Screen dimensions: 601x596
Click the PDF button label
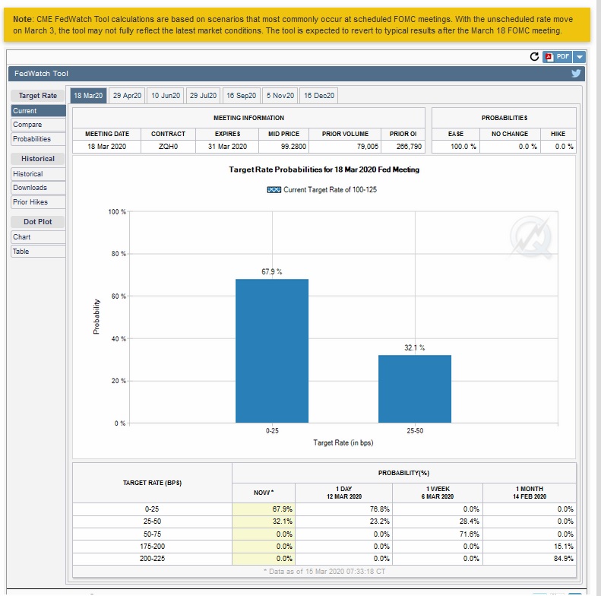[563, 57]
